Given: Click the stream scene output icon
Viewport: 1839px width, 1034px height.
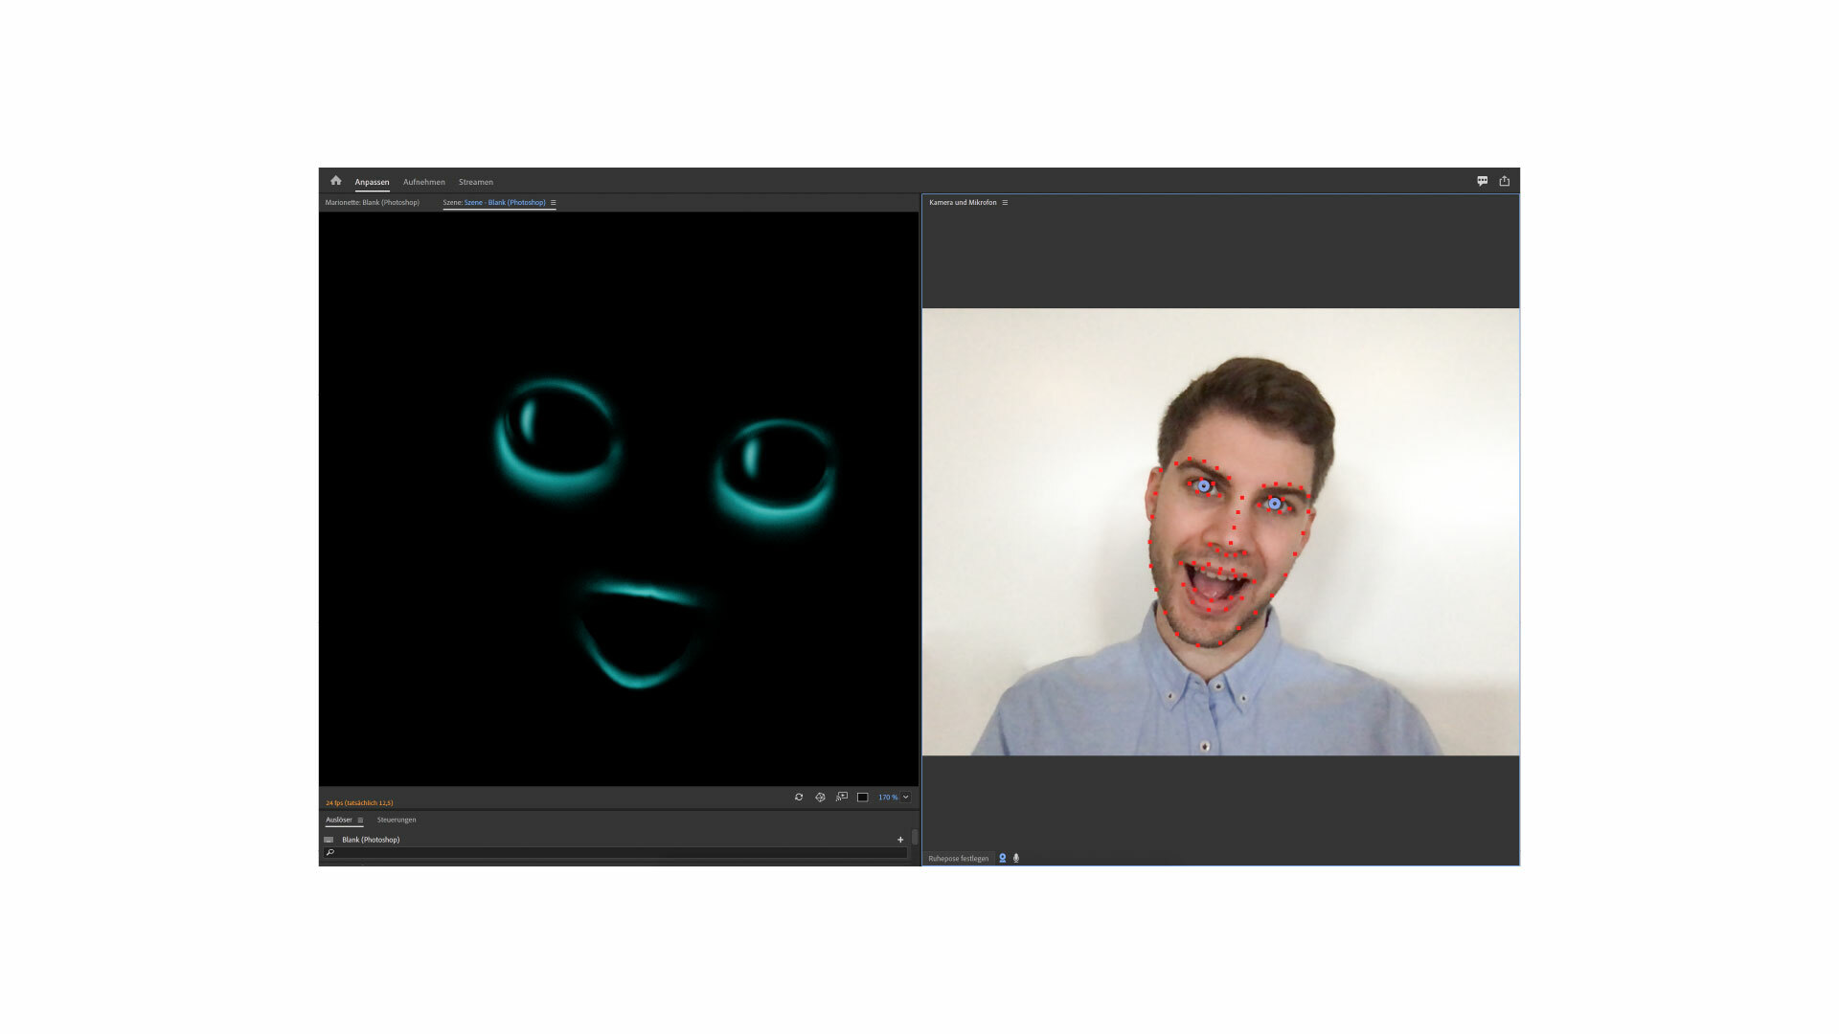Looking at the screenshot, I should tap(841, 797).
